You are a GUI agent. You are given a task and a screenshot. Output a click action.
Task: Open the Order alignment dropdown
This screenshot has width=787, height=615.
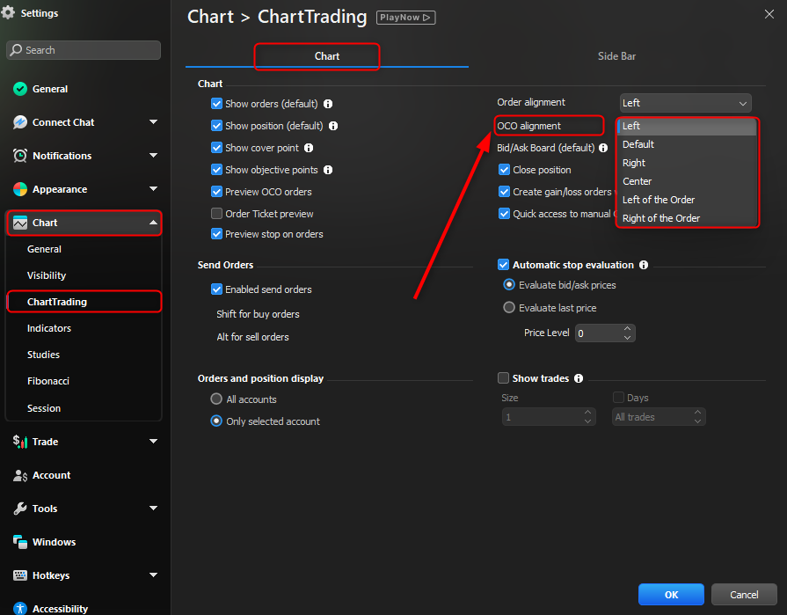coord(686,103)
